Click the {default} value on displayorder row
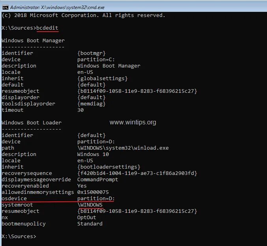Screen dimensions: 267x246 click(x=91, y=98)
